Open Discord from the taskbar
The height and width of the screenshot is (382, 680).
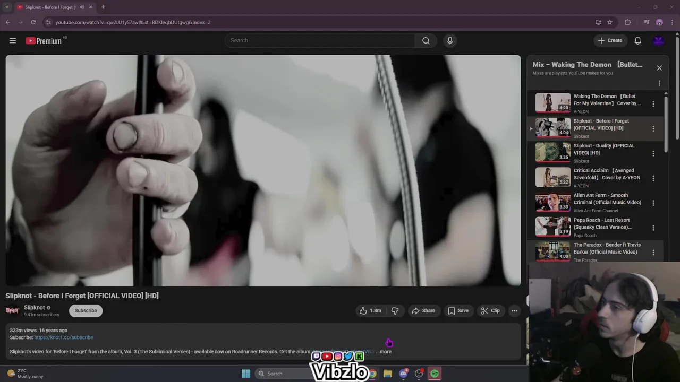pyautogui.click(x=404, y=374)
